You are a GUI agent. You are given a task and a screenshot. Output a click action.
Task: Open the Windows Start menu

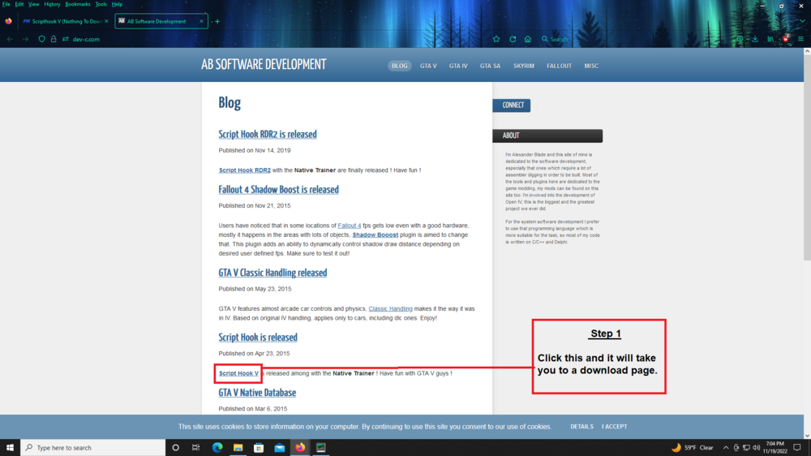10,447
